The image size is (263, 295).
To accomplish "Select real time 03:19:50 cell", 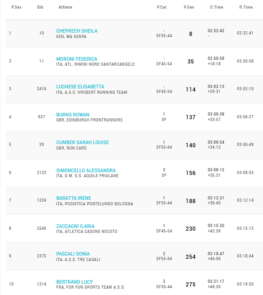I will 245,284.
